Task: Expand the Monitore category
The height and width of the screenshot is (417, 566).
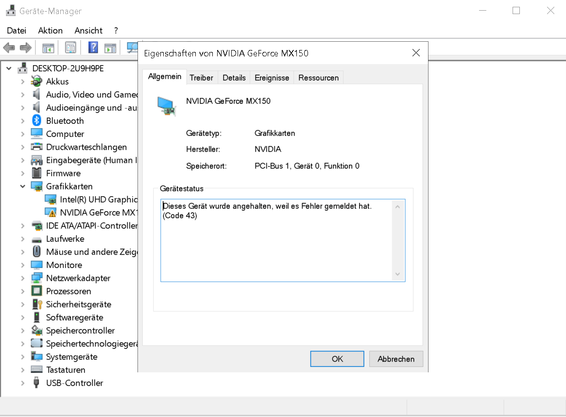Action: pyautogui.click(x=23, y=265)
